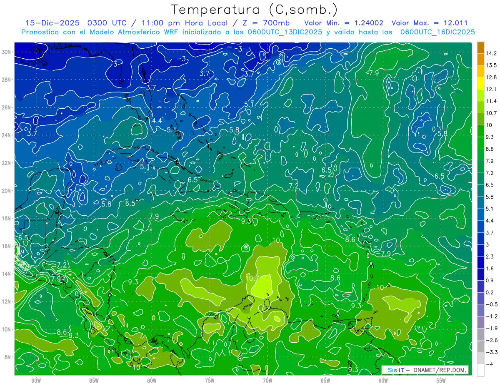Click the '4.4' contour label on the map

157,121
